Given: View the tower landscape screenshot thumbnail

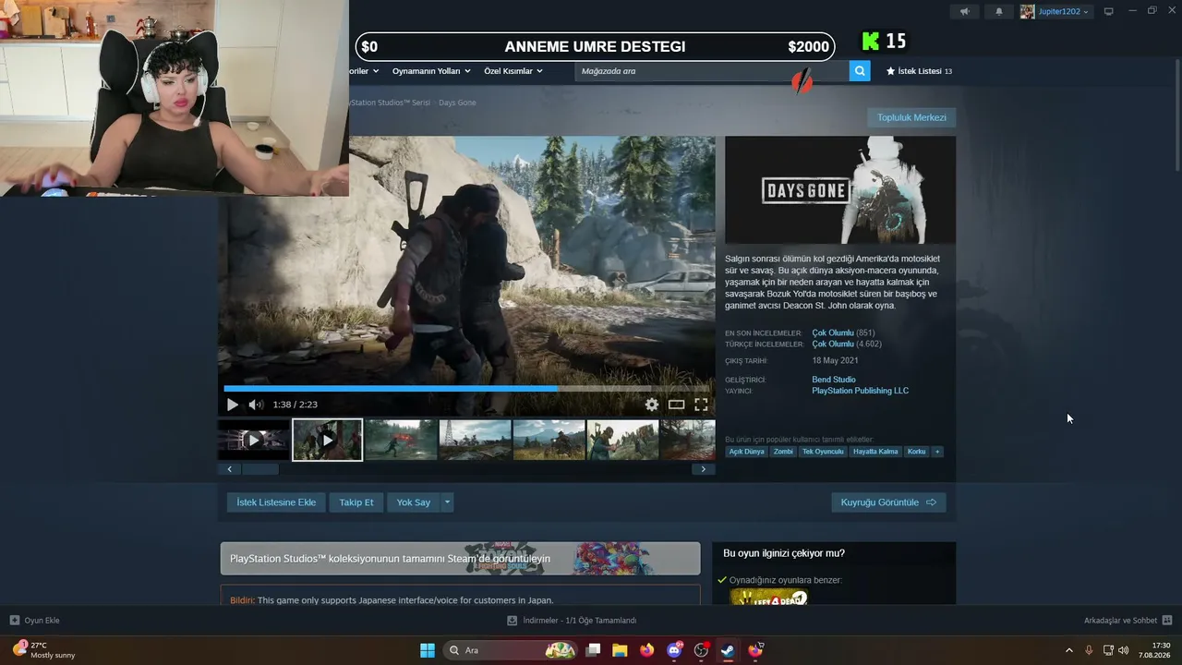Looking at the screenshot, I should (x=476, y=441).
